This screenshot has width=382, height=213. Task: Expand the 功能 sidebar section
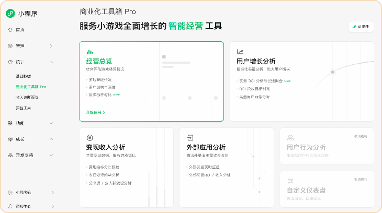coord(51,123)
